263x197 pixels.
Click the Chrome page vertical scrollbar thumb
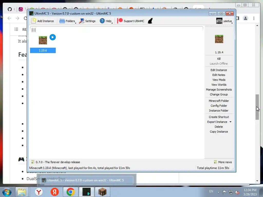click(257, 107)
